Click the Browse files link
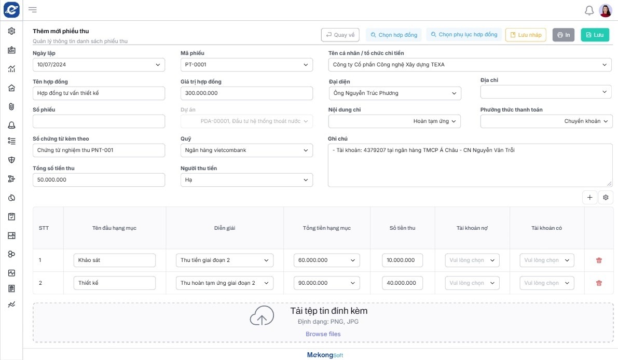618x360 pixels. point(323,334)
